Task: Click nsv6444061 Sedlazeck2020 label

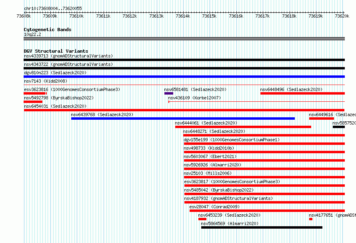Action: 206,123
